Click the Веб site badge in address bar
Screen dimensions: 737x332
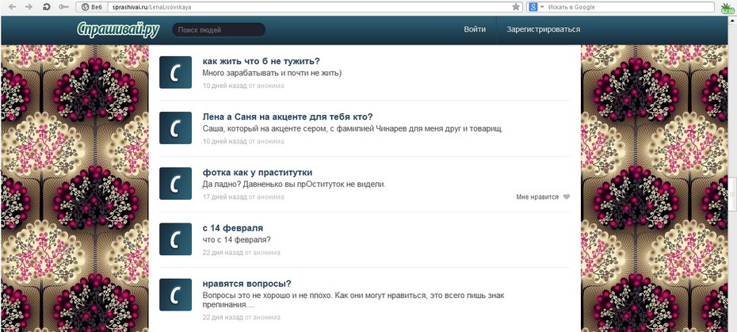(x=92, y=7)
